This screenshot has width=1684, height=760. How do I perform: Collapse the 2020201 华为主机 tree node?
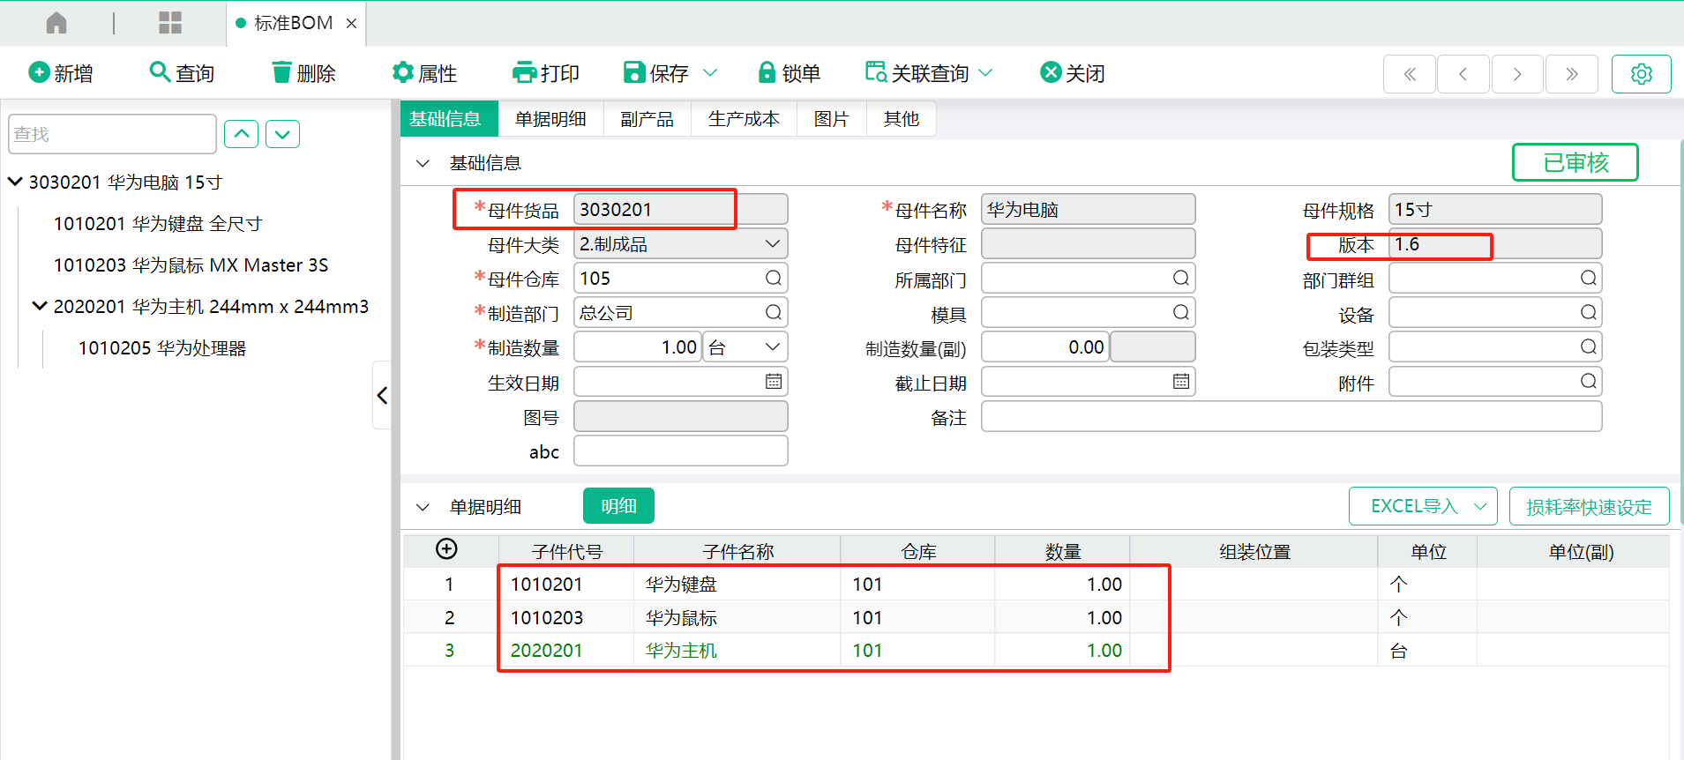point(40,306)
